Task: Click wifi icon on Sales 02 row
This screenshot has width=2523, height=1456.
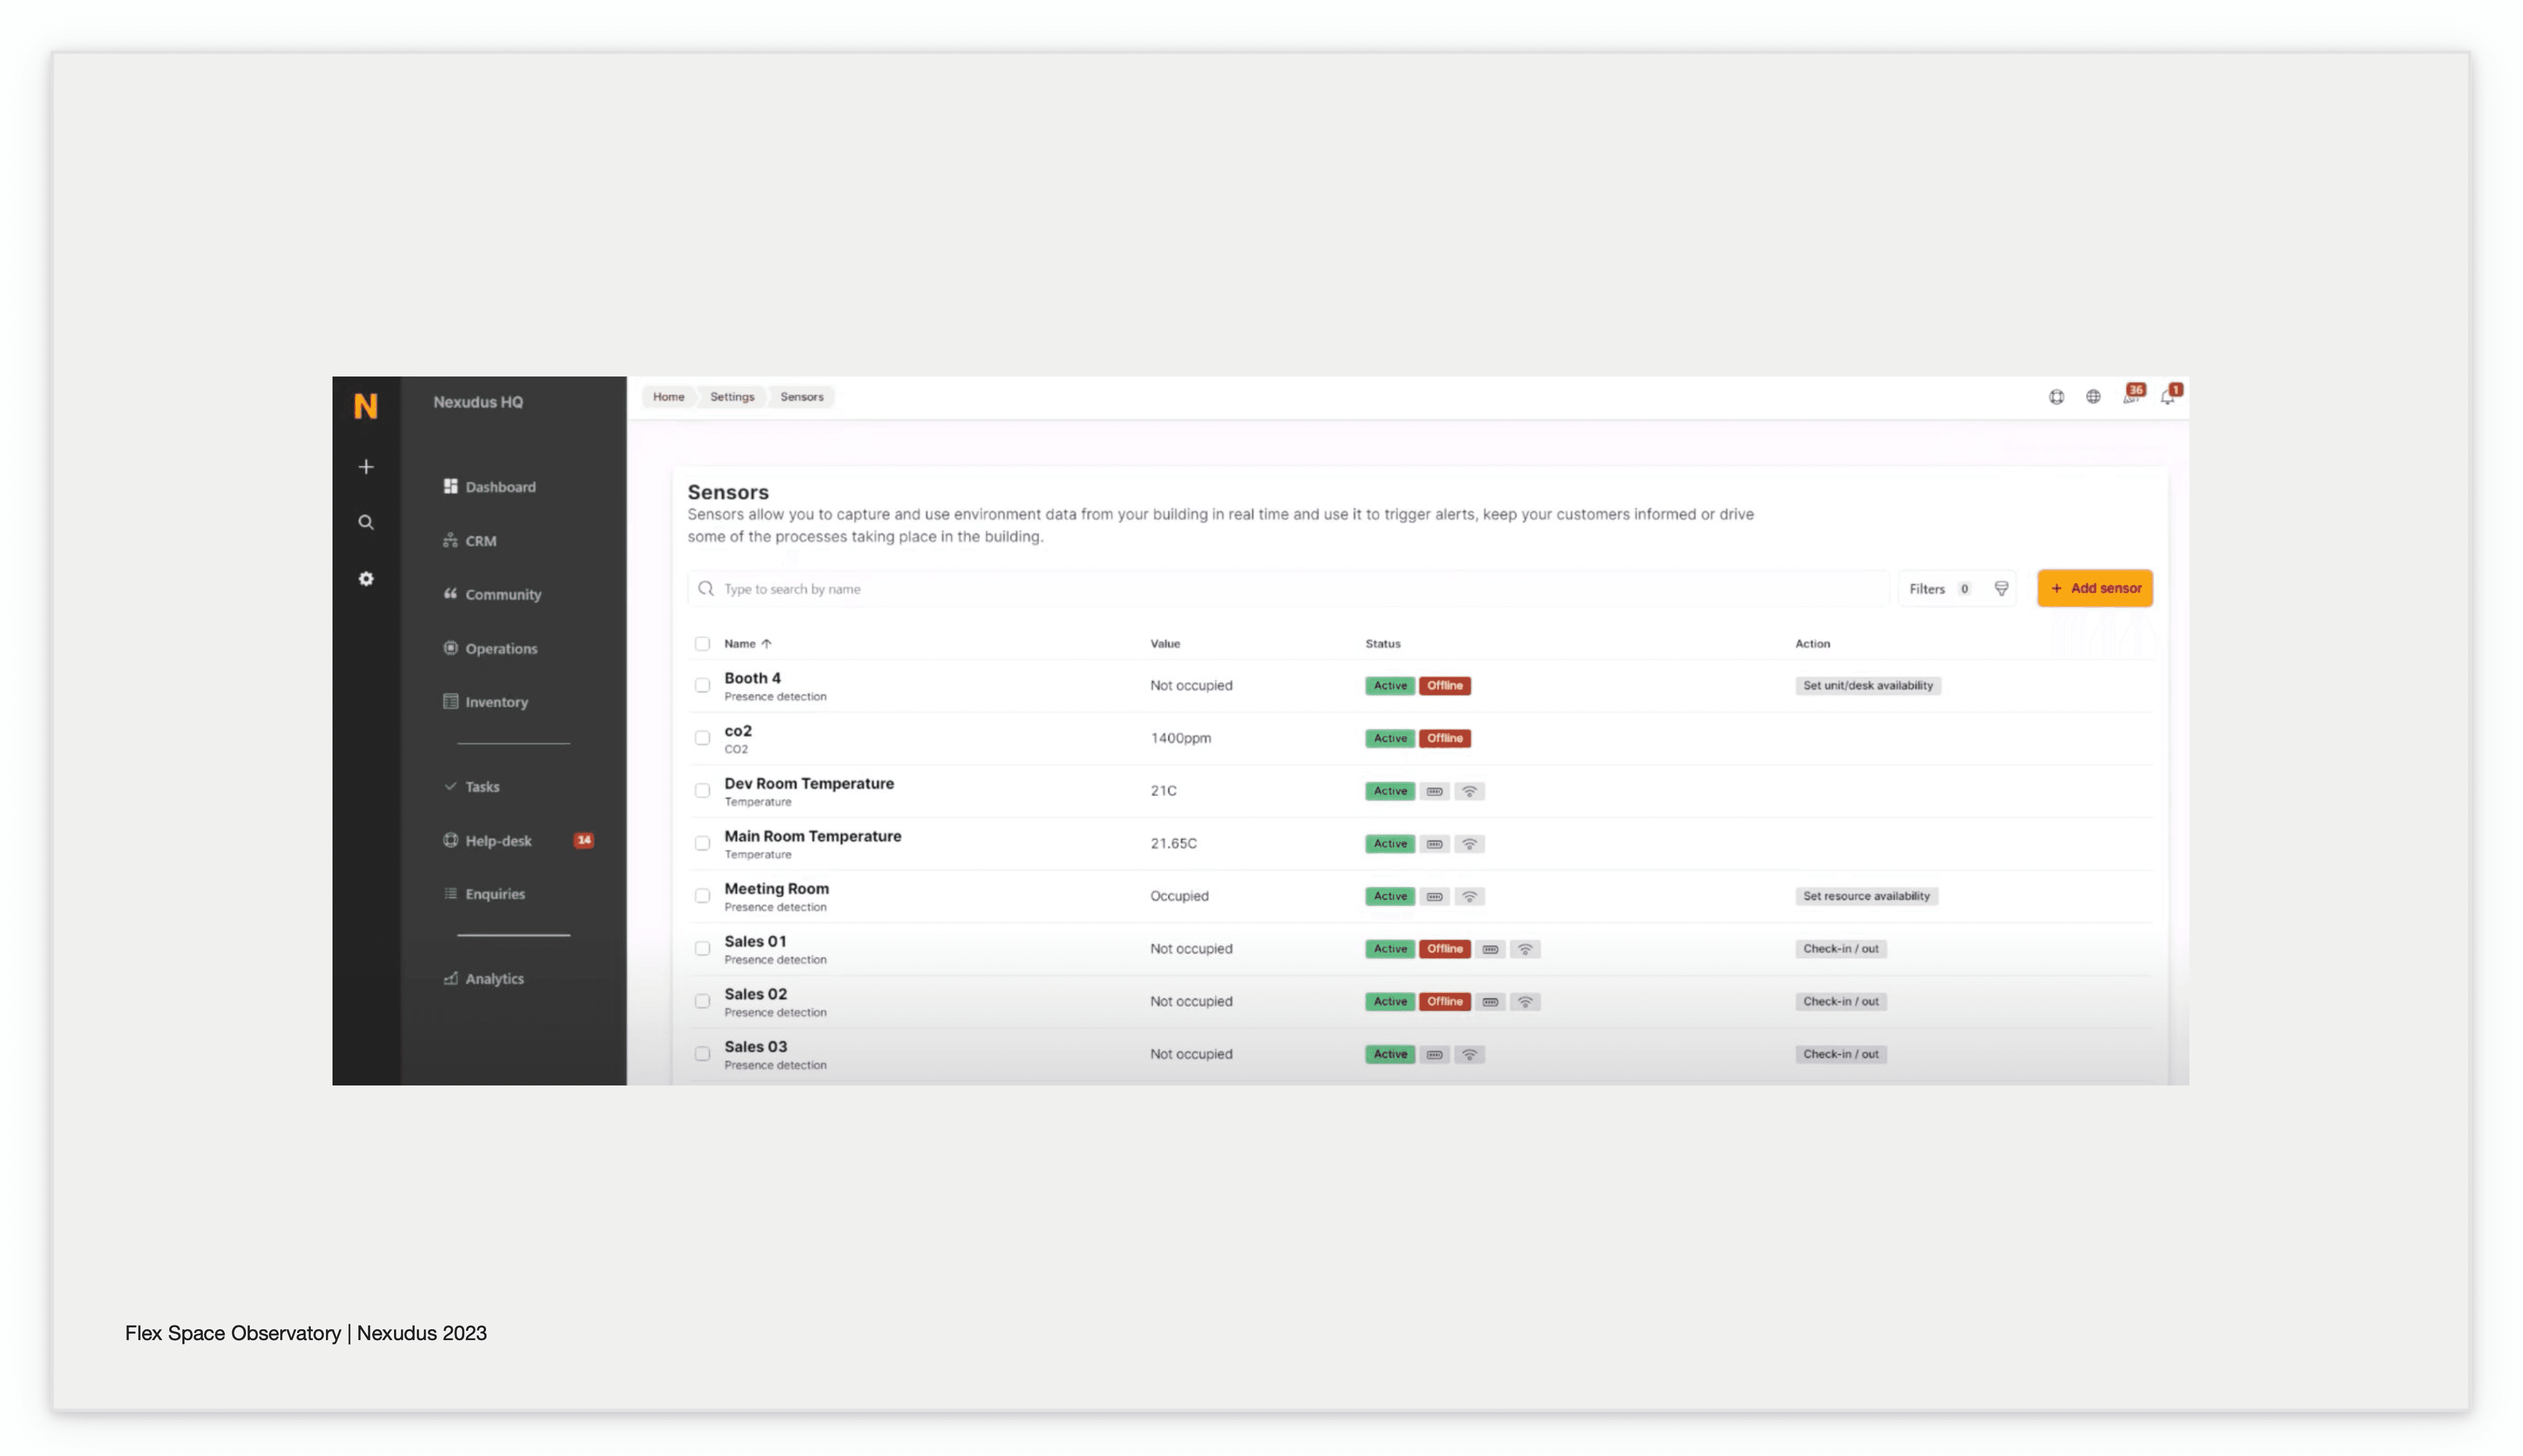Action: pyautogui.click(x=1525, y=1002)
